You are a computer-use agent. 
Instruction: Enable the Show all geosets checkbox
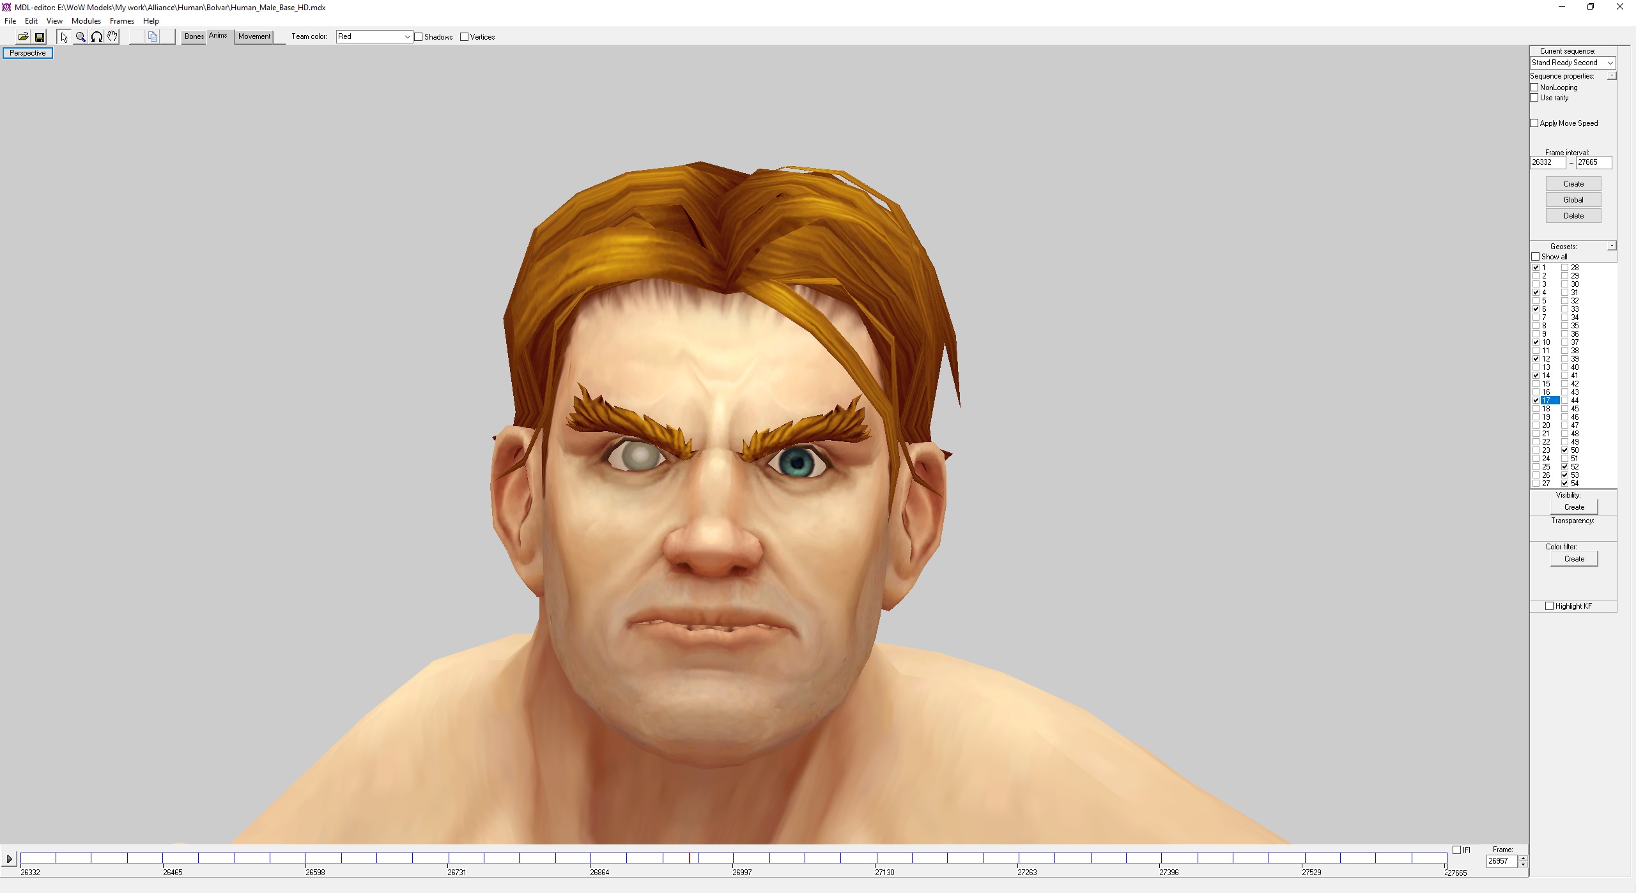1536,257
